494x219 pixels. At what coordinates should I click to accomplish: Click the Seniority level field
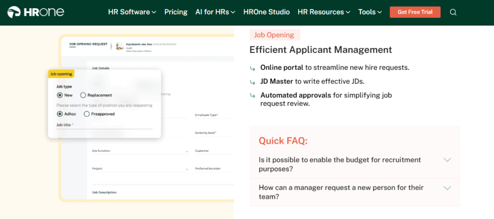pyautogui.click(x=214, y=133)
